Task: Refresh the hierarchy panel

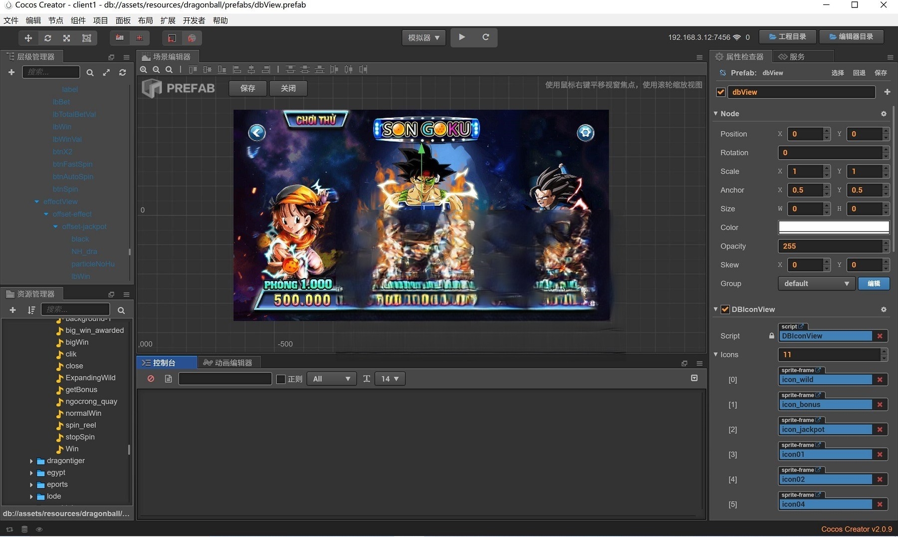Action: 122,72
